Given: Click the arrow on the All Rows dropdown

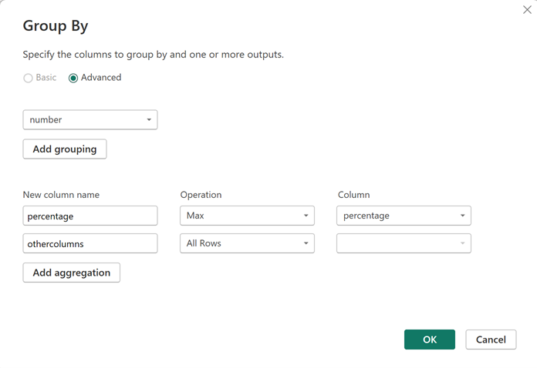Looking at the screenshot, I should click(306, 243).
